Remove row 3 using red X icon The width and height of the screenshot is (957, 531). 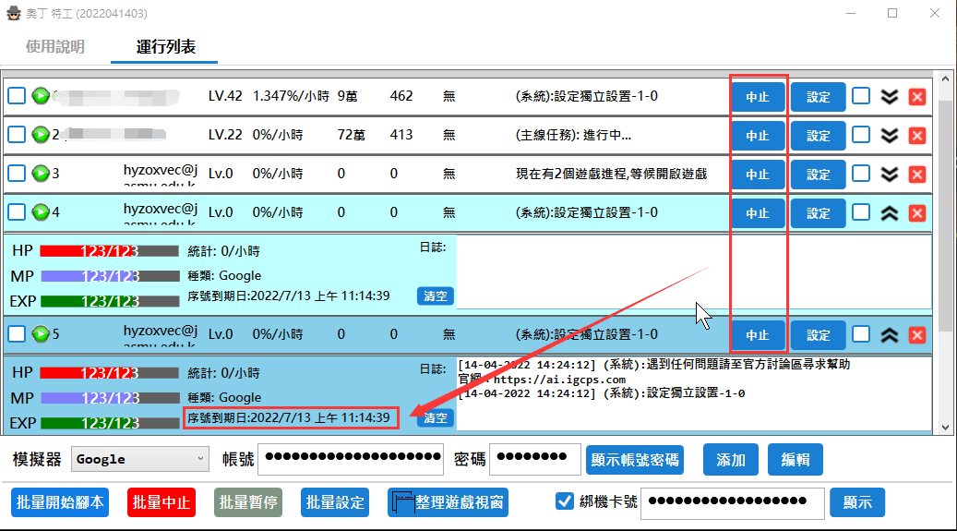916,174
